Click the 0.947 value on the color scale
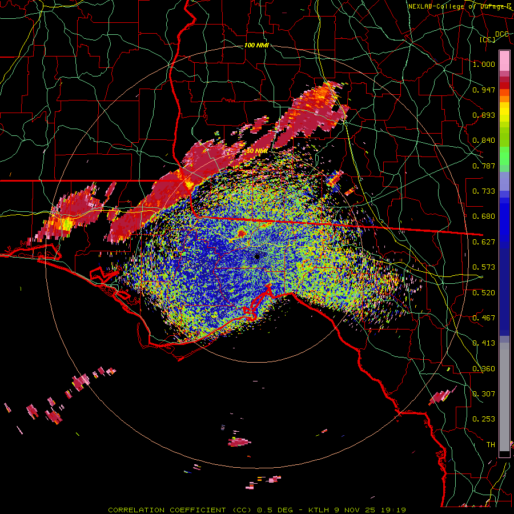Image resolution: width=514 pixels, height=514 pixels. click(484, 90)
